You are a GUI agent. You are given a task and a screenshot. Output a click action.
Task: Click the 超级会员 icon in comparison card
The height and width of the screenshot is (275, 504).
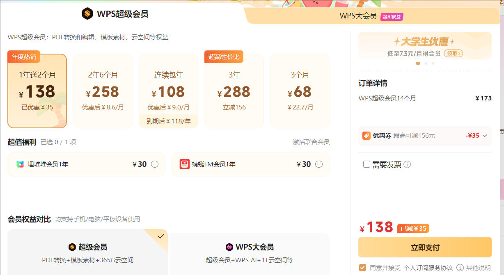[x=72, y=247]
